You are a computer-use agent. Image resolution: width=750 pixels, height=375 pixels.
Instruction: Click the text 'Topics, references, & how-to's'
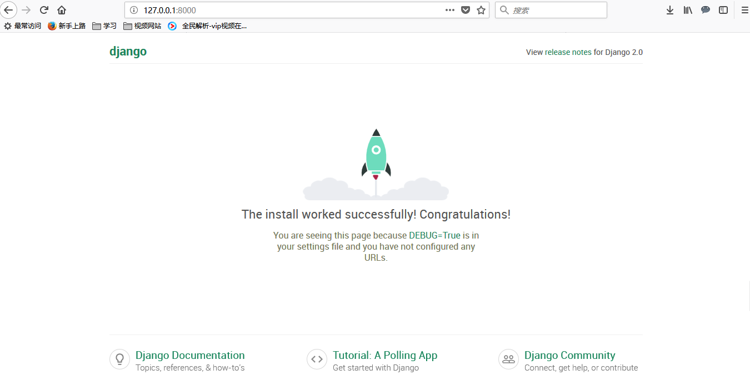coord(190,368)
